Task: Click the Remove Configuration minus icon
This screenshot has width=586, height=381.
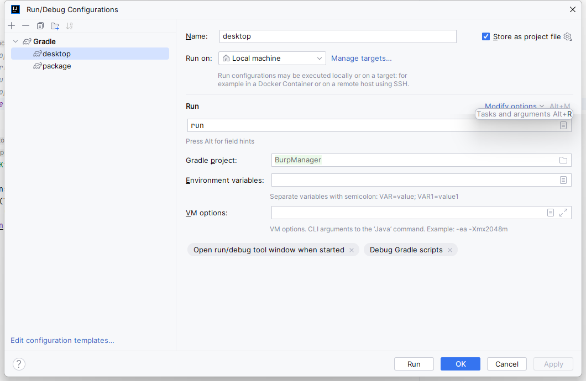Action: point(25,26)
